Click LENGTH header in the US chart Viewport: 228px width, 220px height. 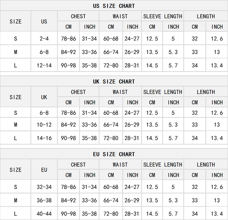[206, 16]
